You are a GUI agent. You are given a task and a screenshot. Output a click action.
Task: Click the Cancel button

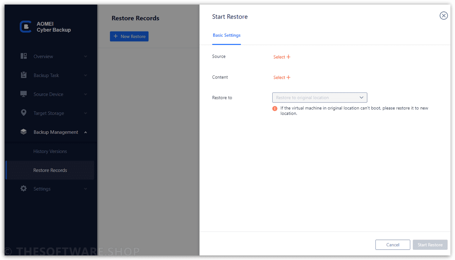point(393,245)
